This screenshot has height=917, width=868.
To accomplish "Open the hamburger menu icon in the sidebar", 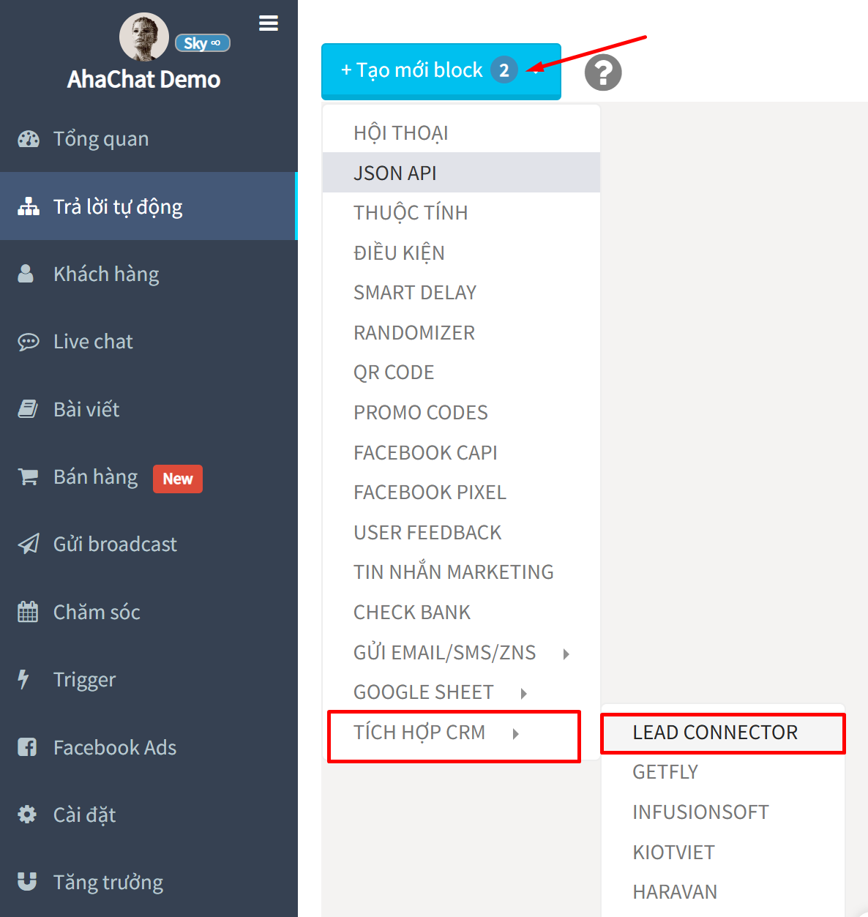I will coord(269,23).
